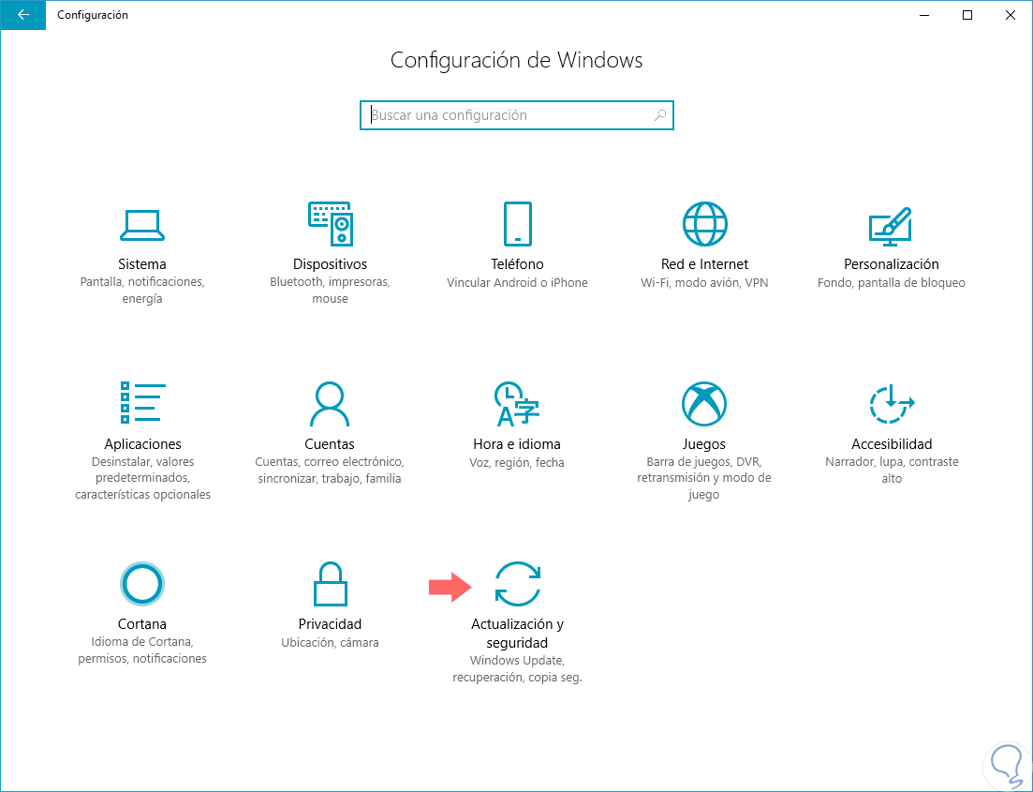Open the Red e Internet globe icon
Viewport: 1033px width, 792px height.
(704, 224)
